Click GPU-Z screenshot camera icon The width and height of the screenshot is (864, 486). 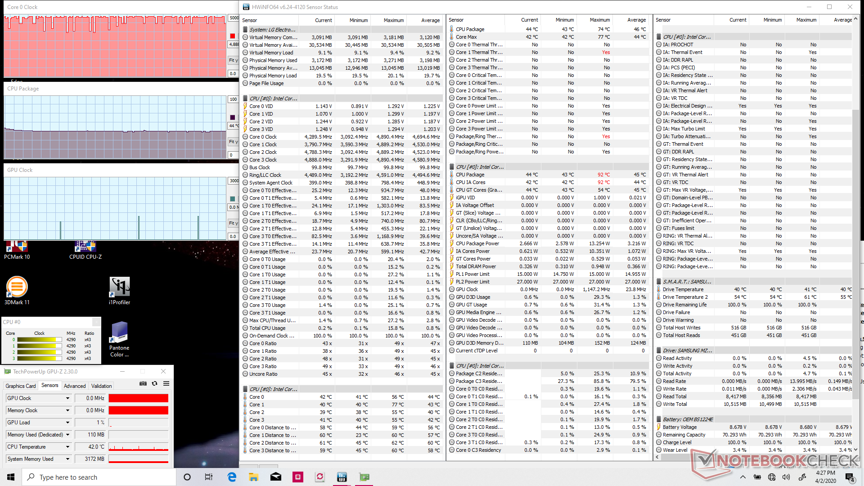pos(143,383)
